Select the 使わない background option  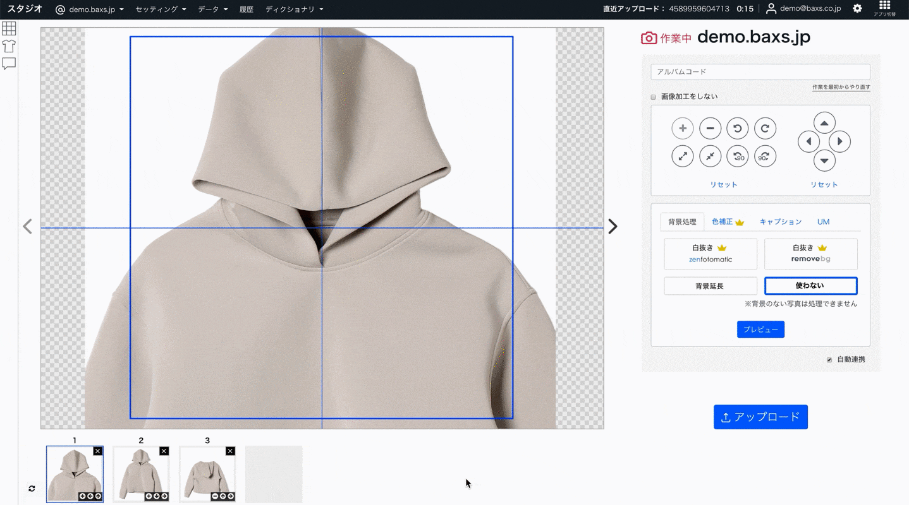tap(810, 286)
